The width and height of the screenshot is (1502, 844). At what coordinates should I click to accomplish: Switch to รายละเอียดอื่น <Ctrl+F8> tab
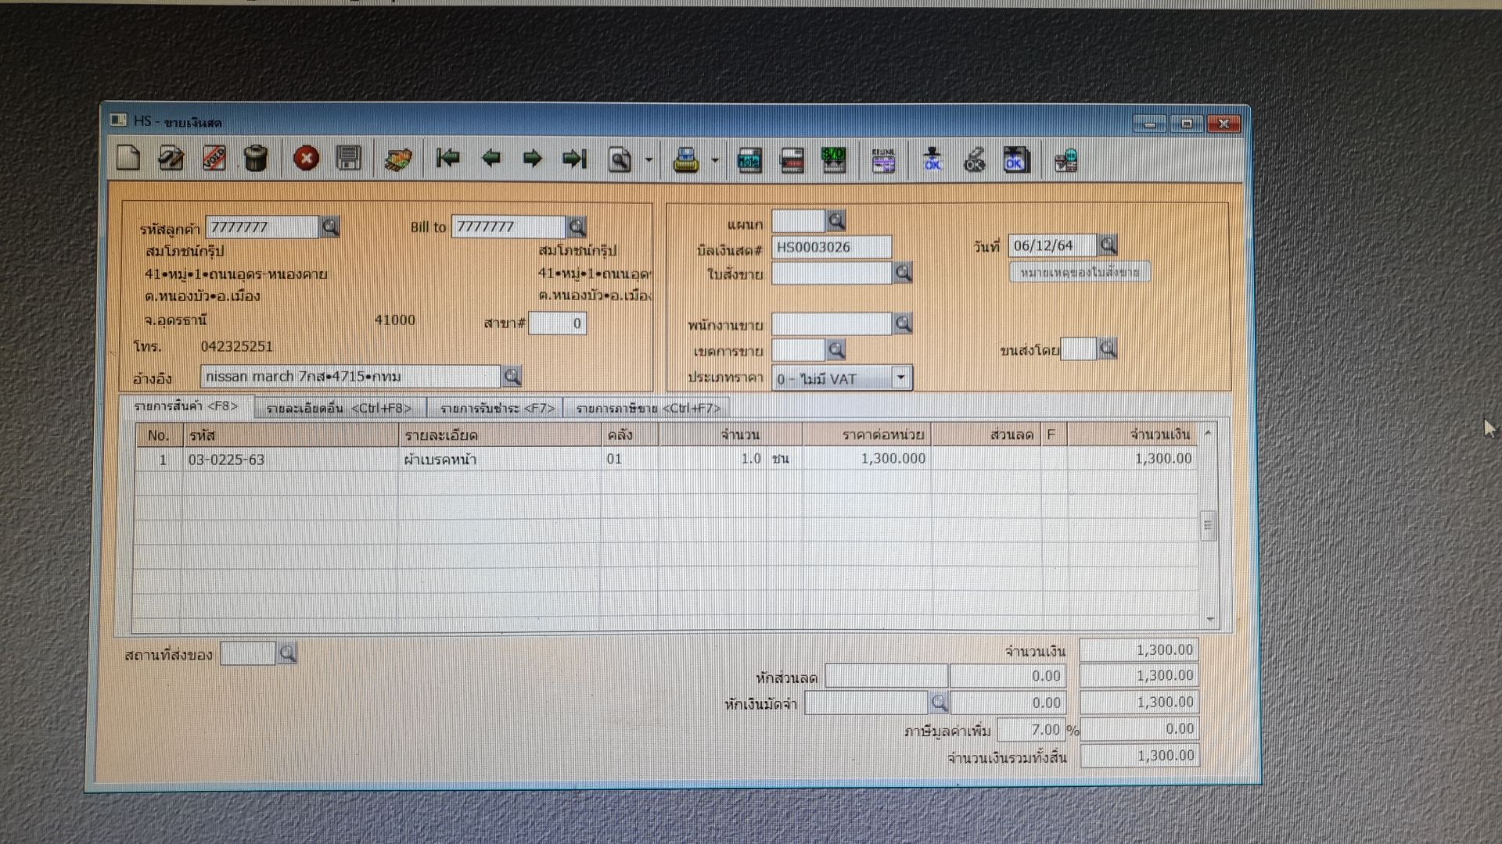(x=339, y=408)
